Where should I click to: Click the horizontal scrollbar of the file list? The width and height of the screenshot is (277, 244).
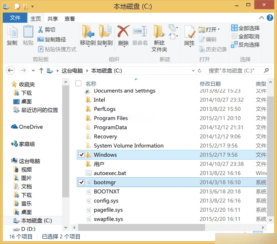point(141,227)
